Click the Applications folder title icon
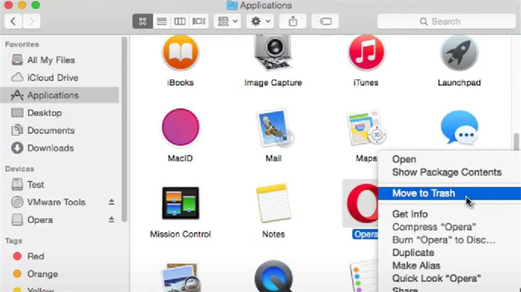This screenshot has width=521, height=292. click(232, 5)
